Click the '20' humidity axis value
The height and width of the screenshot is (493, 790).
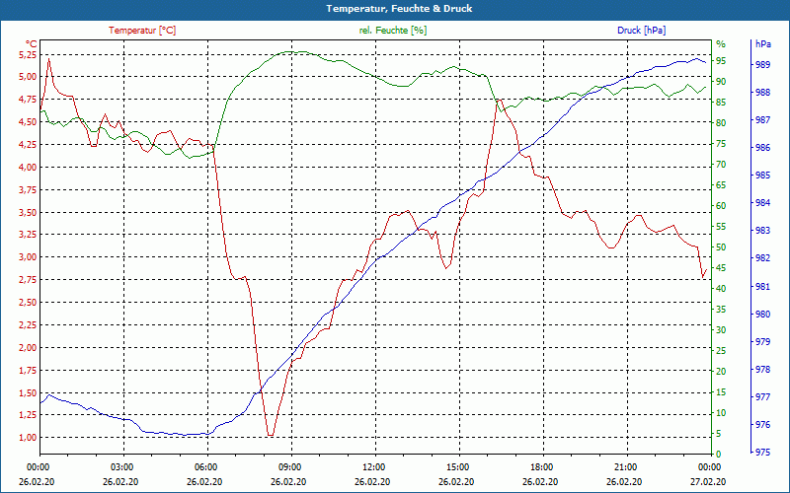pos(721,372)
